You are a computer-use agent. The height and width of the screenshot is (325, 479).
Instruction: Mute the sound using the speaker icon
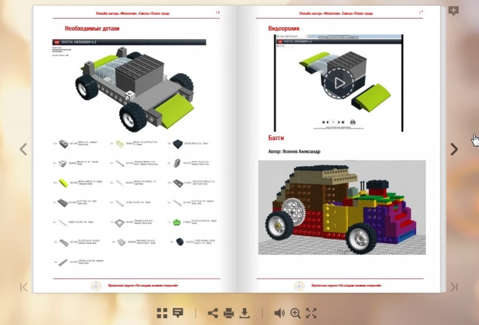(280, 312)
